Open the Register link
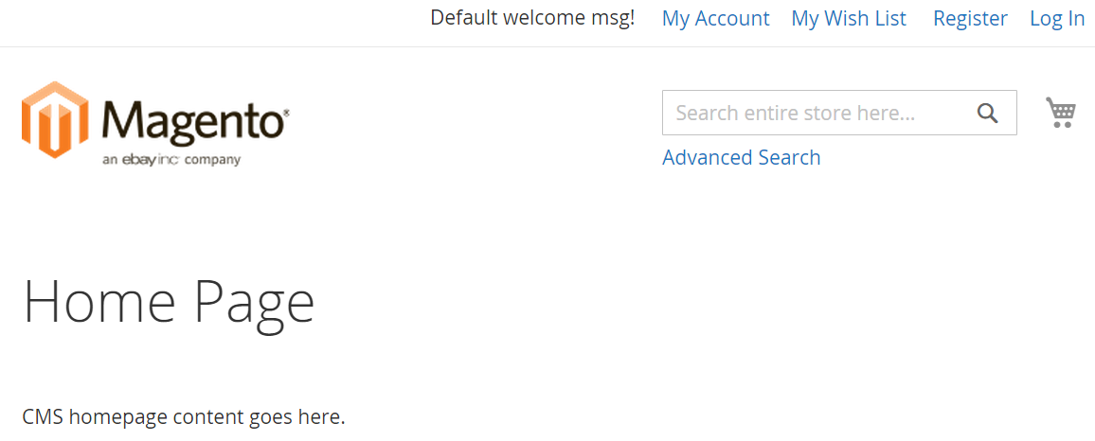 pos(969,18)
